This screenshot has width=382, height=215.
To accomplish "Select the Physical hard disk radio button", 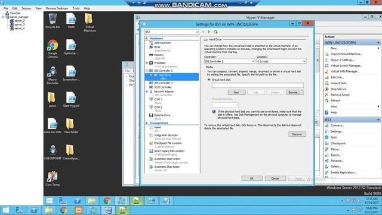I will pos(209,99).
